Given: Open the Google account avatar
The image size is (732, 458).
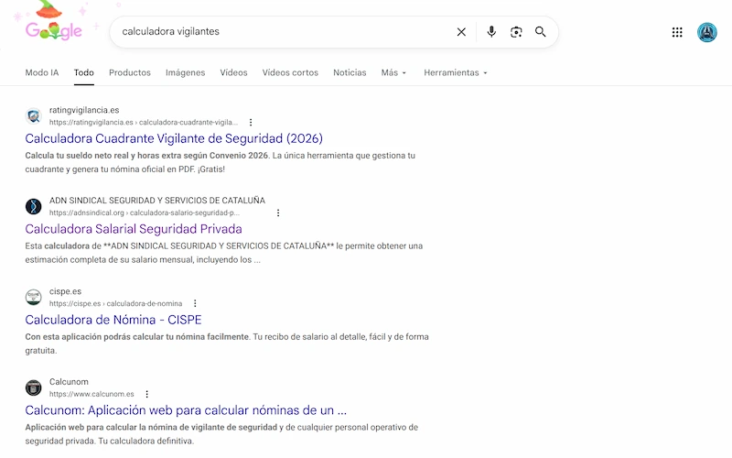Looking at the screenshot, I should (x=706, y=32).
